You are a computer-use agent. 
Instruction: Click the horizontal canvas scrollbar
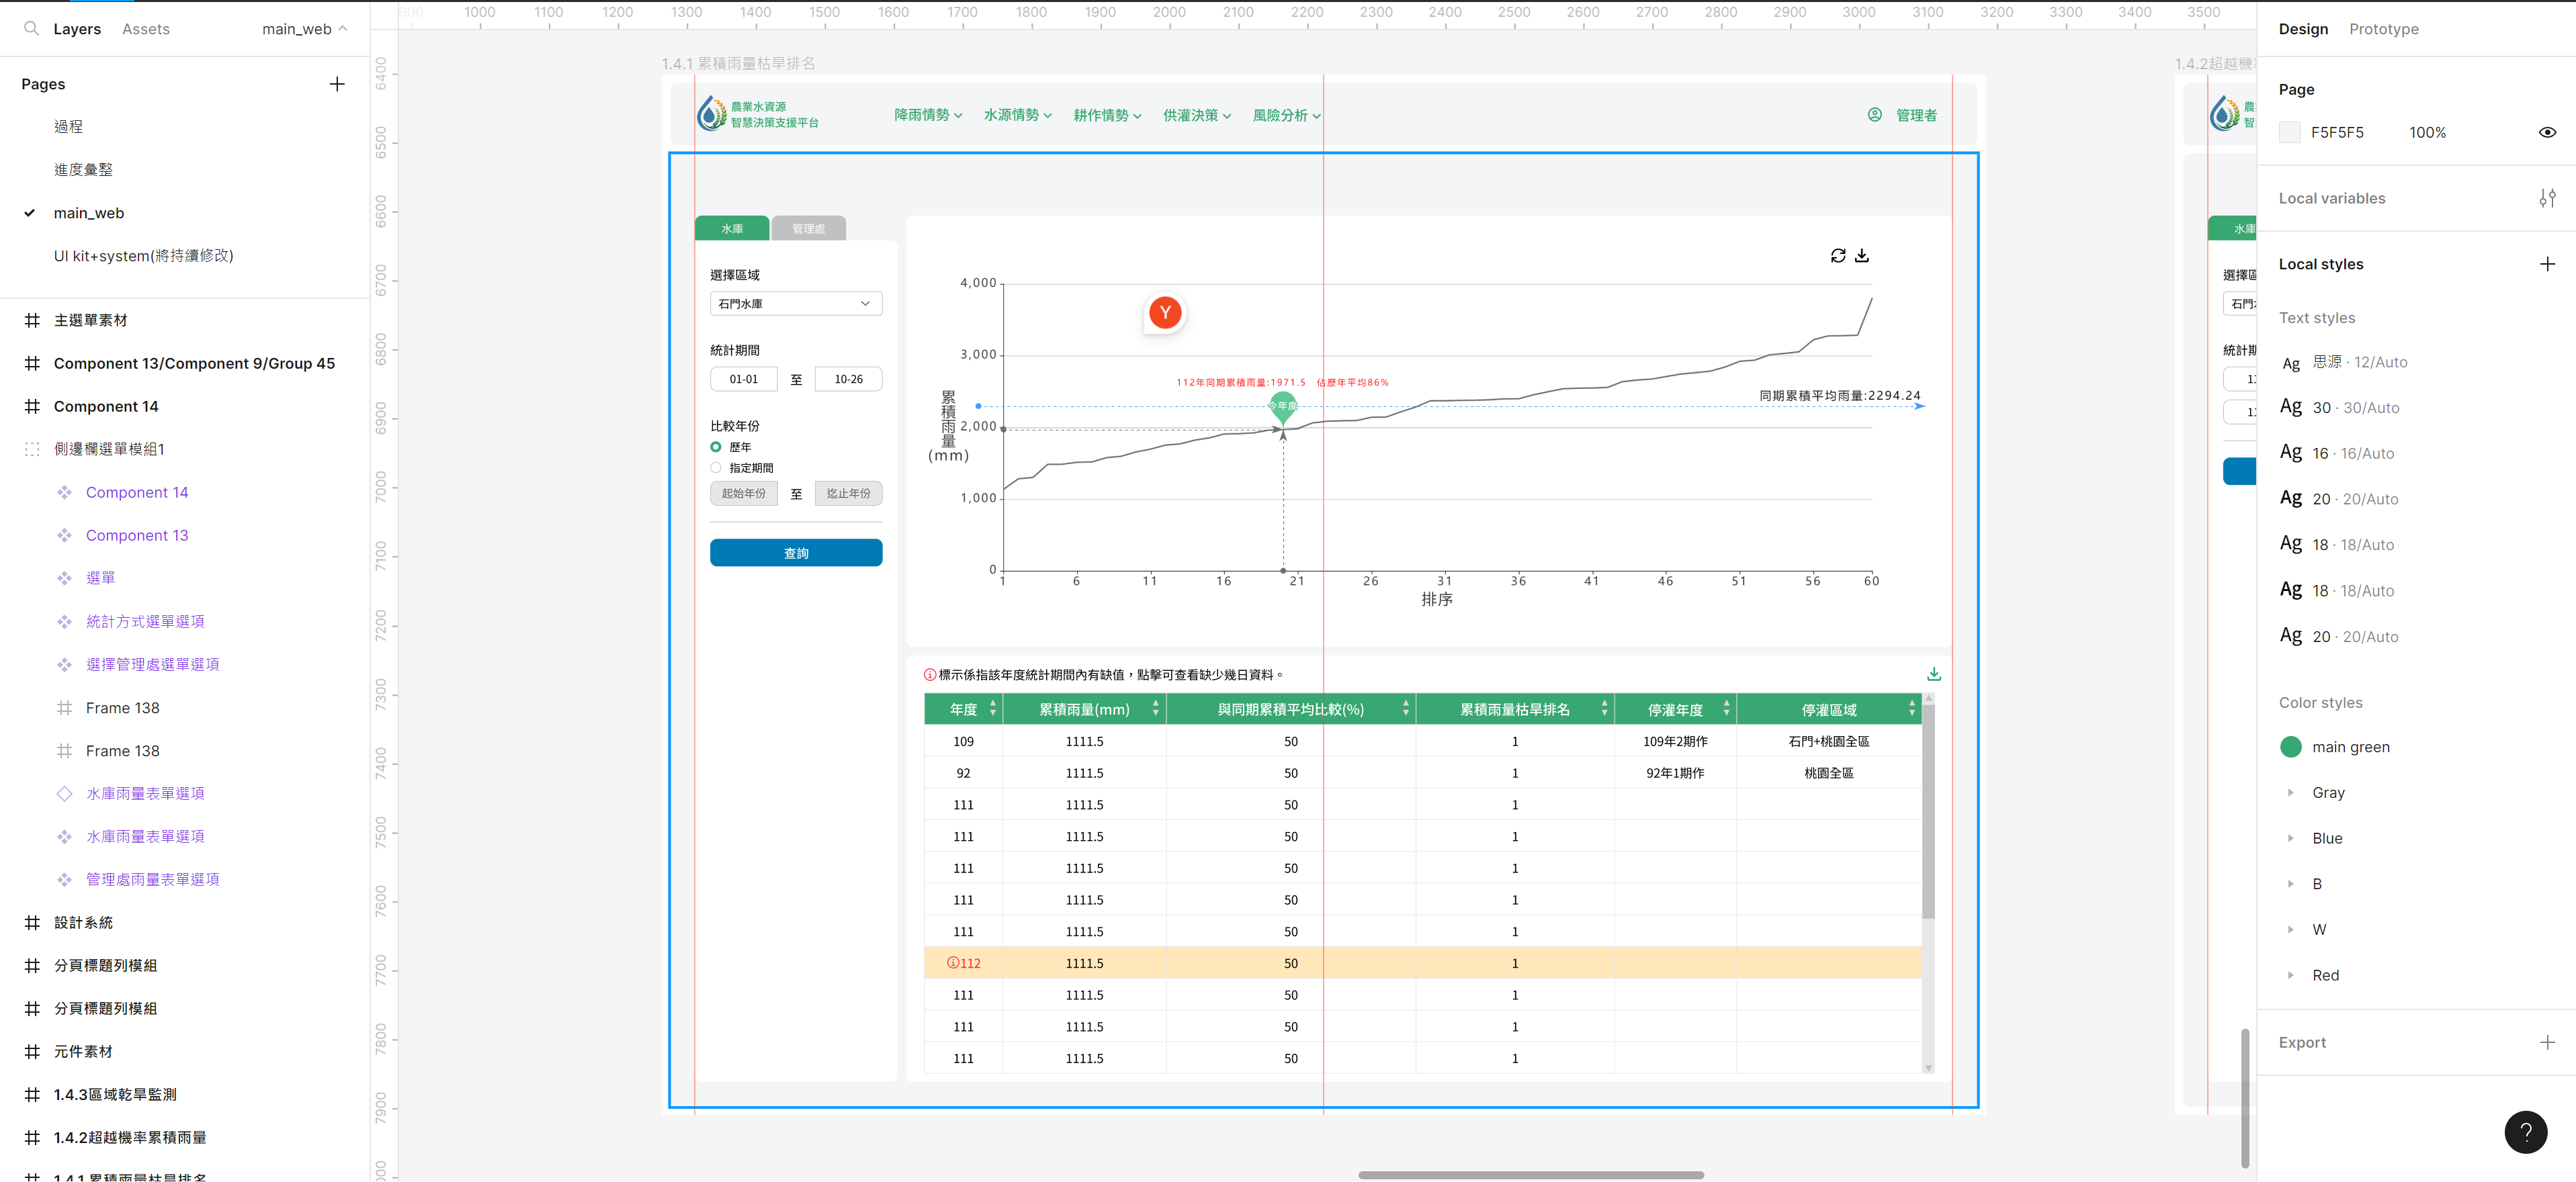[x=1530, y=1175]
